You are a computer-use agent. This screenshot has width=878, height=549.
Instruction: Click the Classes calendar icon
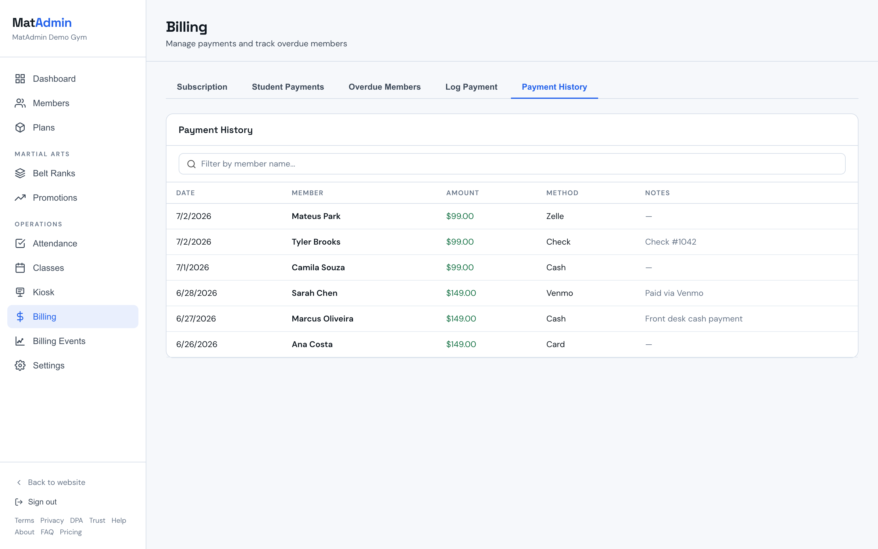click(20, 267)
